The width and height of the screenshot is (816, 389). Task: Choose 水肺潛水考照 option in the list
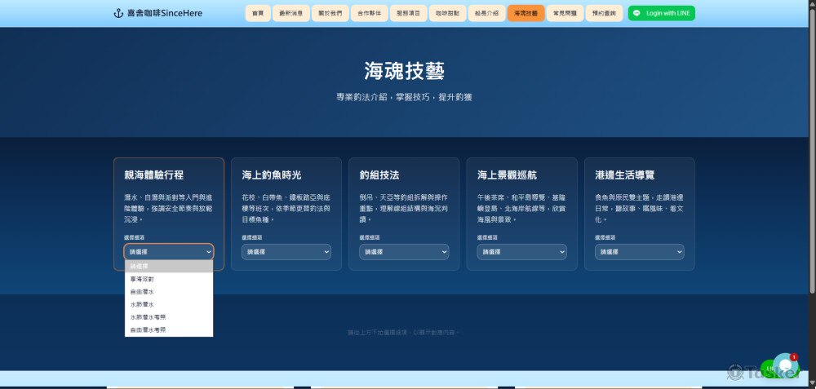point(147,316)
